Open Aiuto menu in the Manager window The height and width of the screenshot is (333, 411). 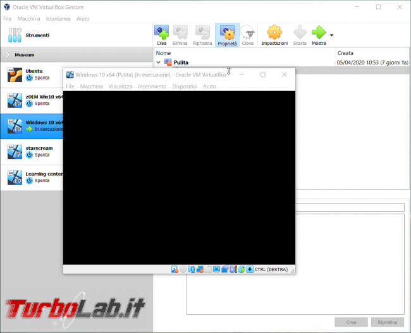click(x=83, y=18)
